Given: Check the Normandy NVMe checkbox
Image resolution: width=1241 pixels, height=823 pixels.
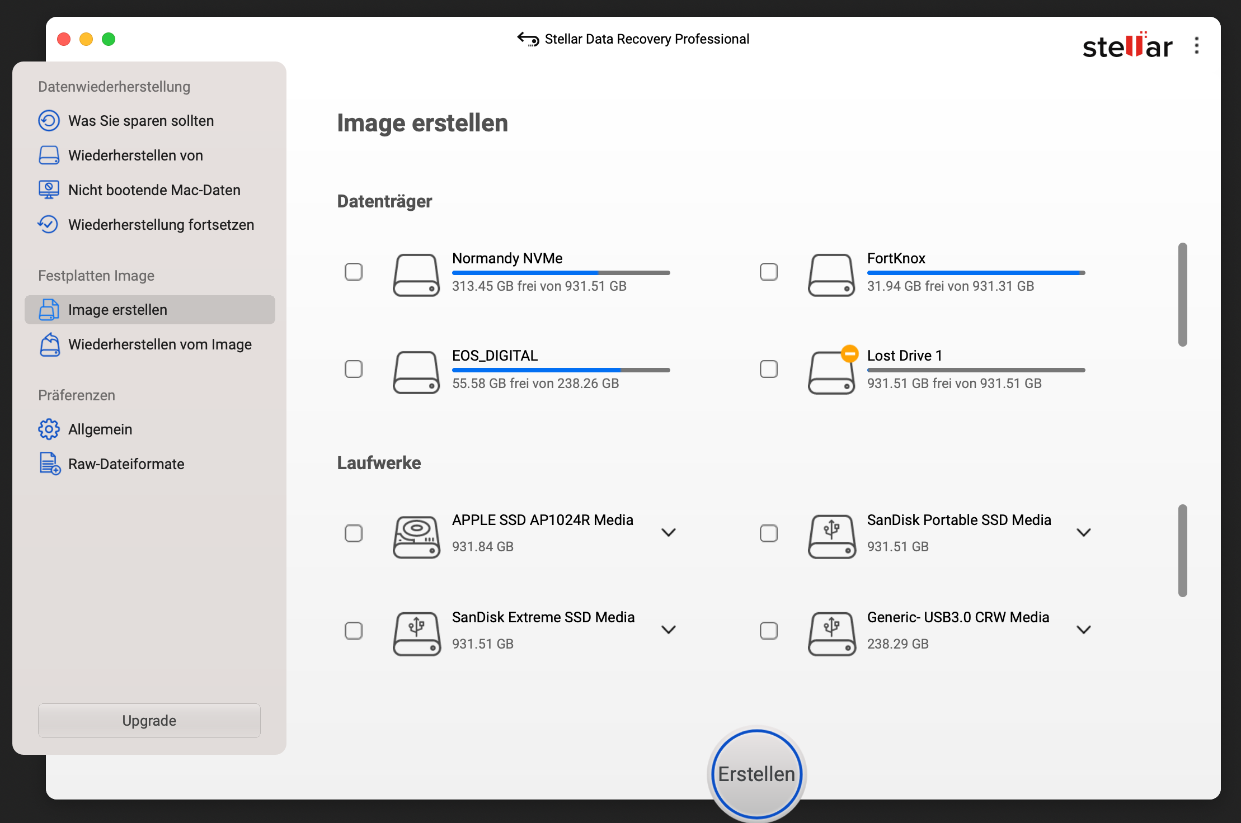Looking at the screenshot, I should pos(354,272).
